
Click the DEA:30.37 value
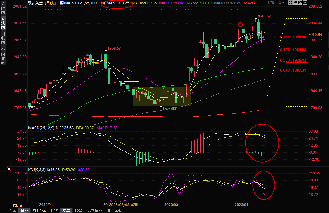point(85,128)
